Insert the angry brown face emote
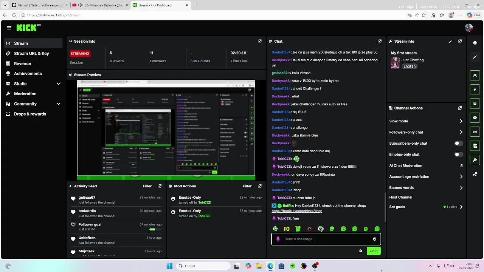 309,229
